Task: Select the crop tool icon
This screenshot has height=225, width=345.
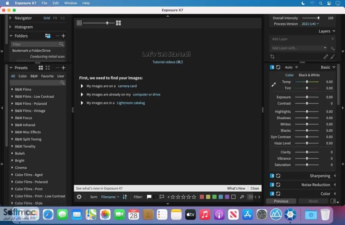Action: 272,57
